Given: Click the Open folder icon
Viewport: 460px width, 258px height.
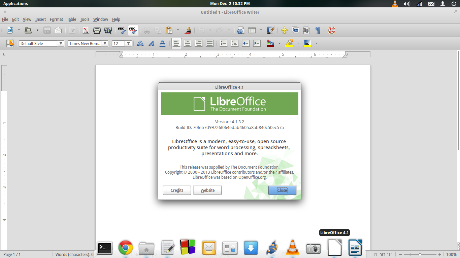Looking at the screenshot, I should pos(29,30).
